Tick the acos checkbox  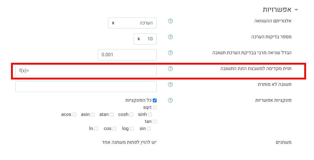coord(74,115)
